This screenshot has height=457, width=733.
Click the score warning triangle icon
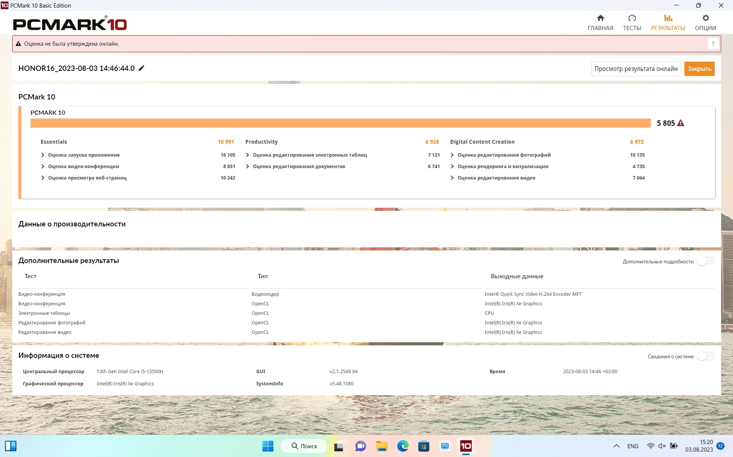681,123
